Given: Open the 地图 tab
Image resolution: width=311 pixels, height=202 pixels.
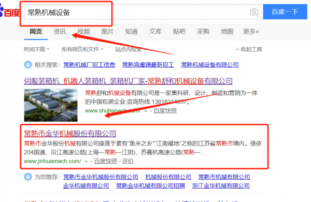Looking at the screenshot, I should 227,31.
